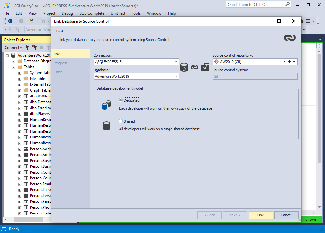Click the AdventureWorks2019 database icon in tree

click(13, 55)
